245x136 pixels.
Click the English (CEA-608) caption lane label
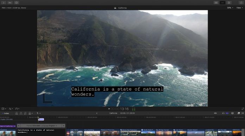[x=7, y=119]
